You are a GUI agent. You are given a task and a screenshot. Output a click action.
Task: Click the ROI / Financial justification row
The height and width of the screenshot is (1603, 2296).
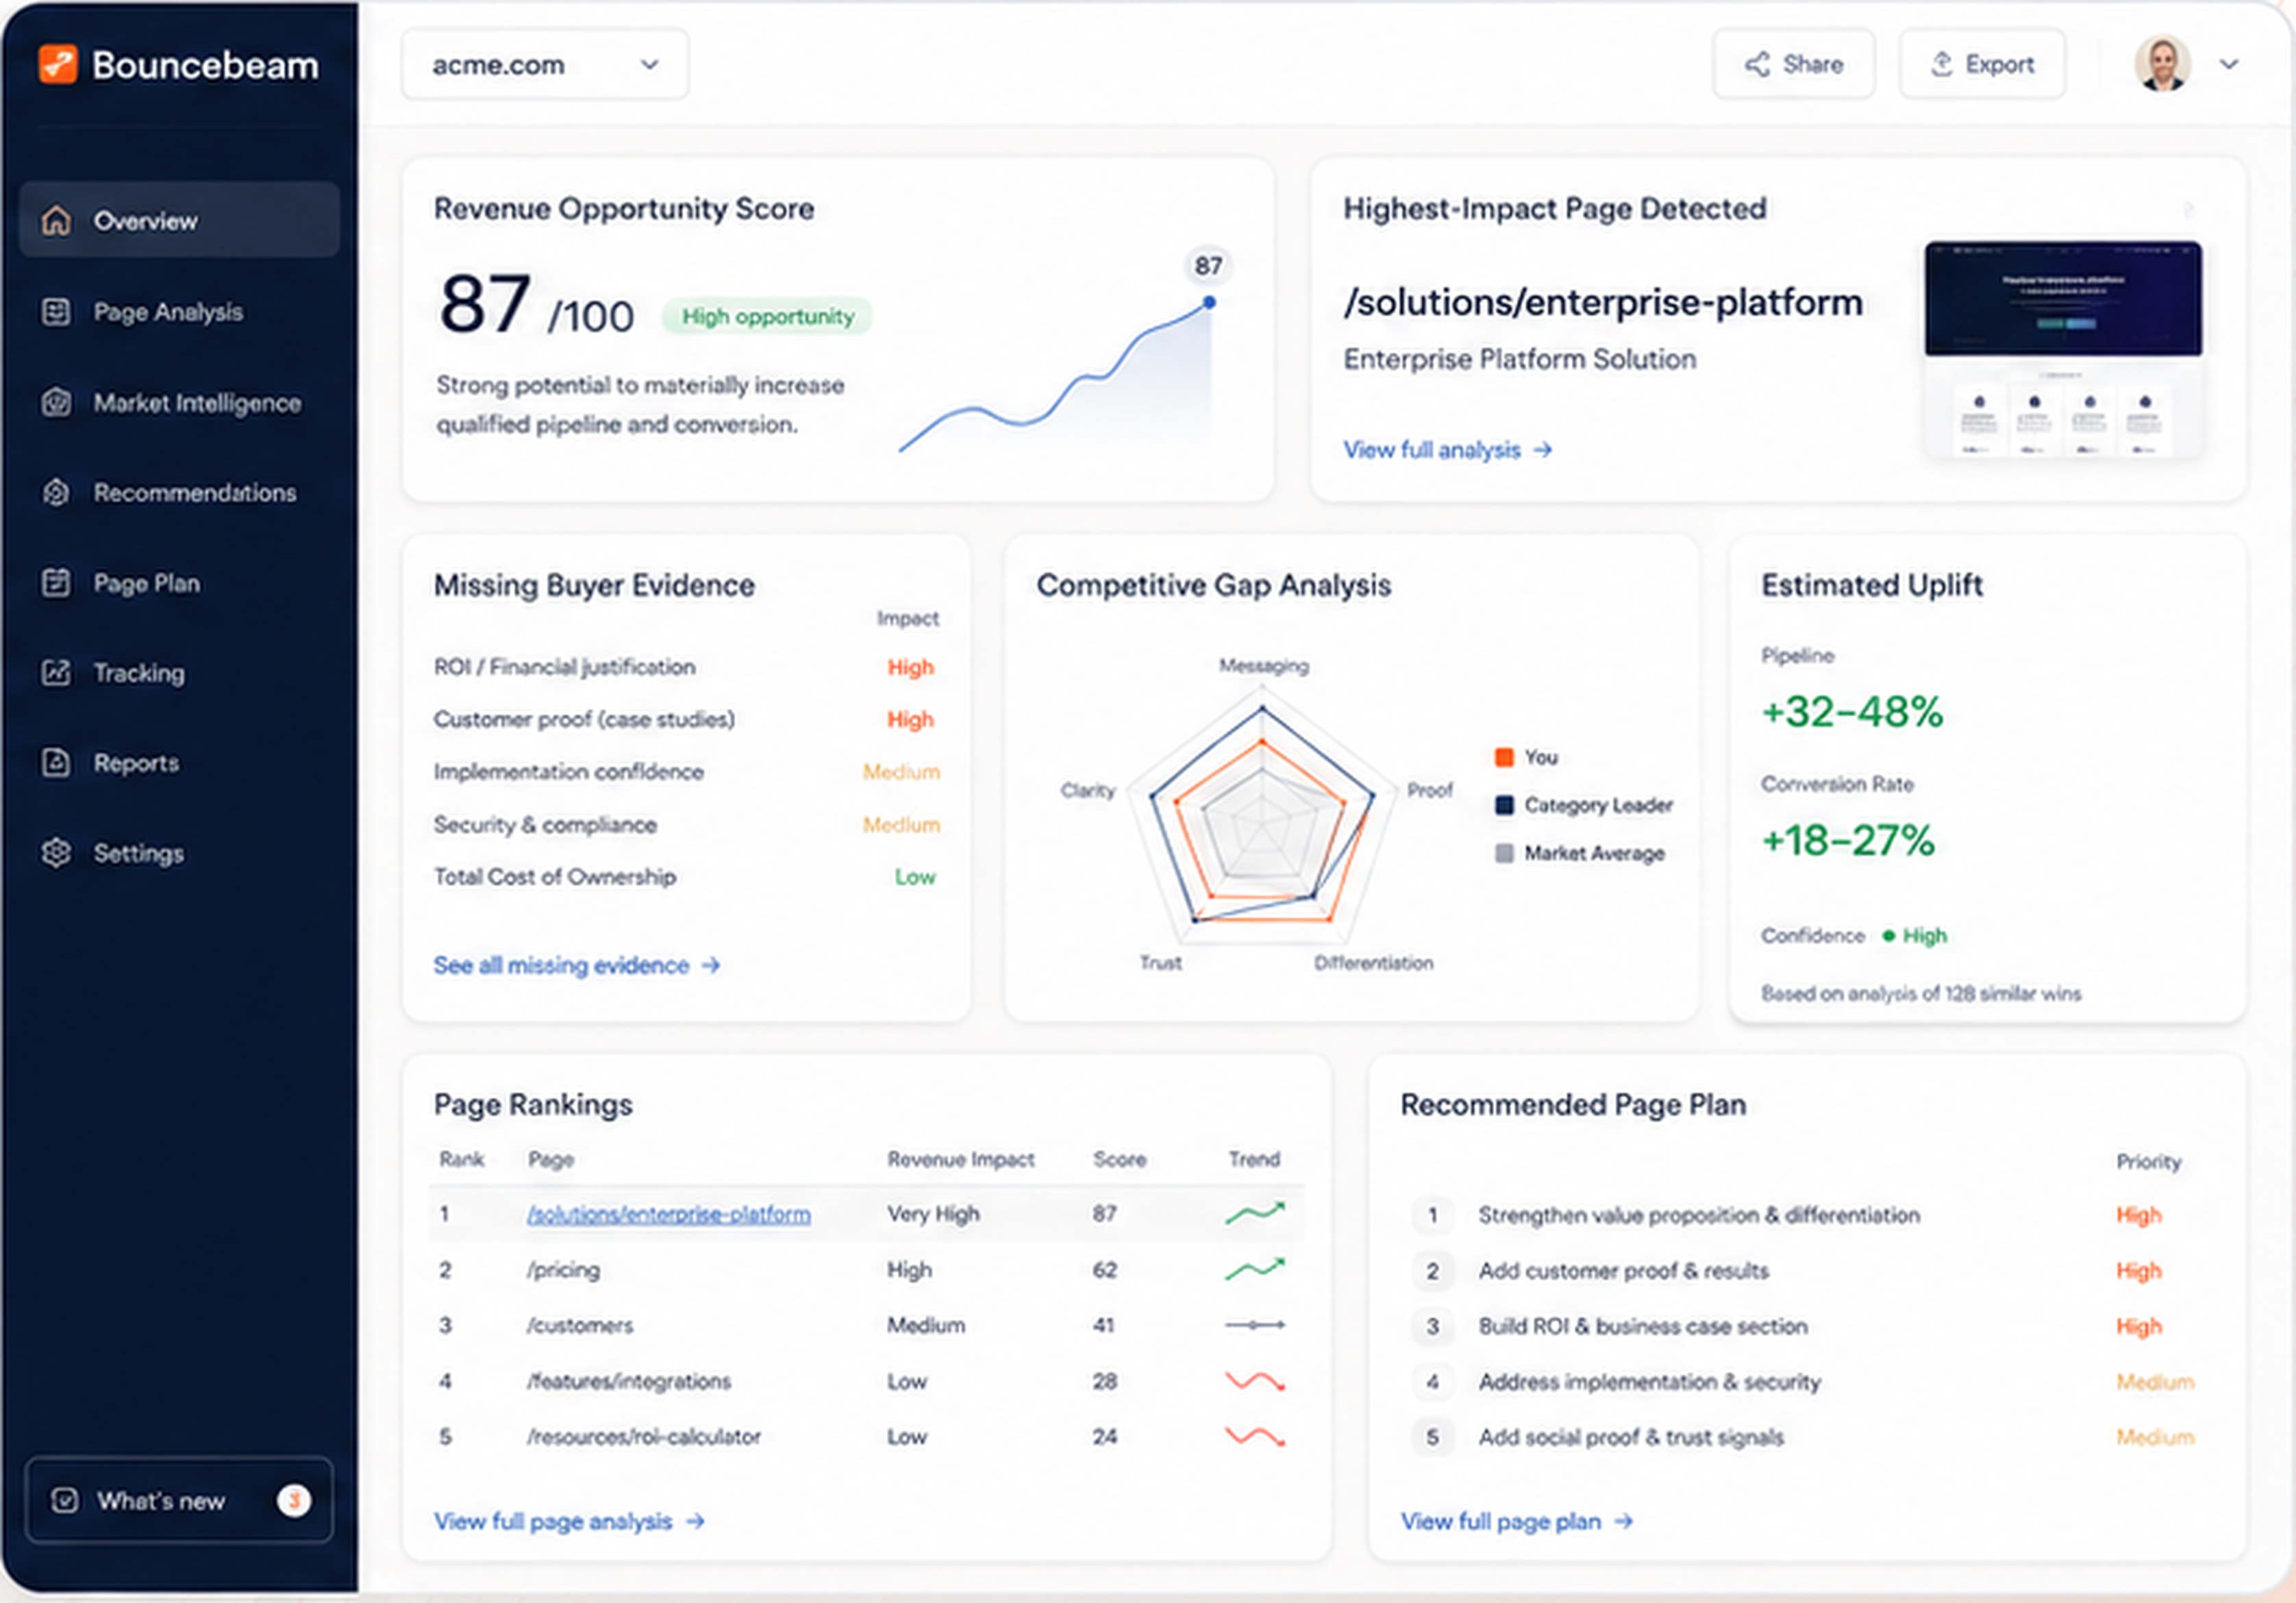[686, 667]
